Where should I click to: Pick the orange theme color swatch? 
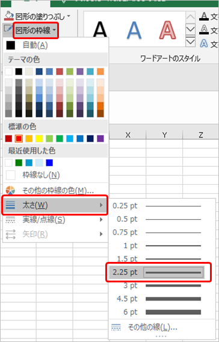pyautogui.click(x=100, y=72)
